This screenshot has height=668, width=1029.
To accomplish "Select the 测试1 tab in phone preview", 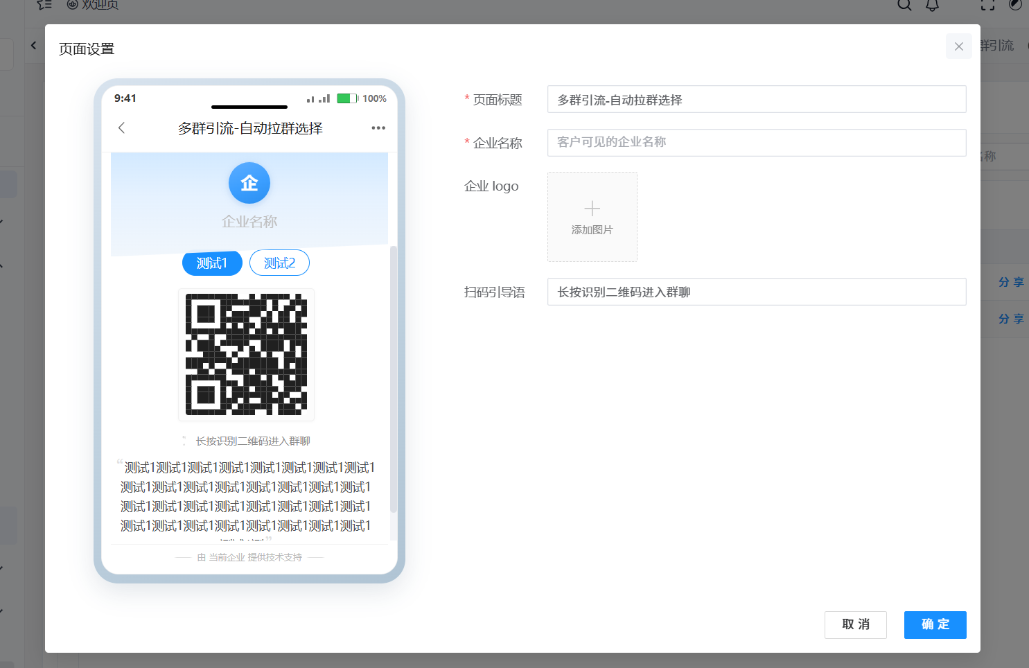I will [212, 263].
